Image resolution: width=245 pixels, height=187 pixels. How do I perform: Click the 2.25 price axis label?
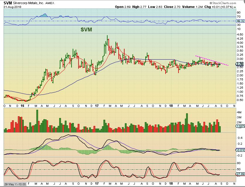click(240, 71)
